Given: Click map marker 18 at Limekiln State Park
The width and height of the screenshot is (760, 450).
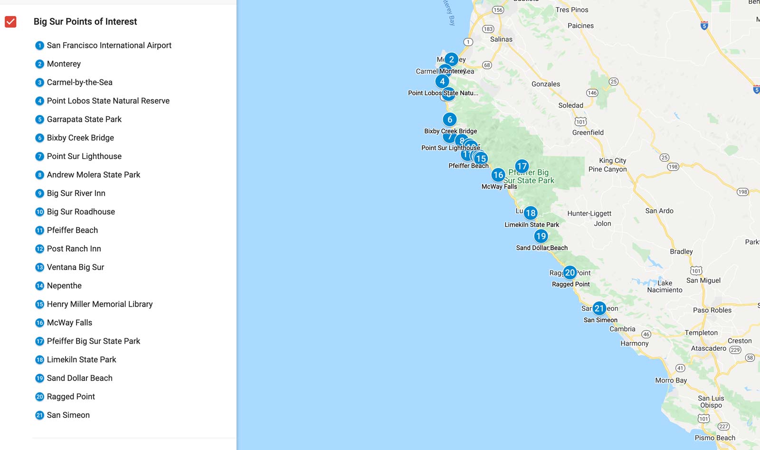Looking at the screenshot, I should pos(531,213).
